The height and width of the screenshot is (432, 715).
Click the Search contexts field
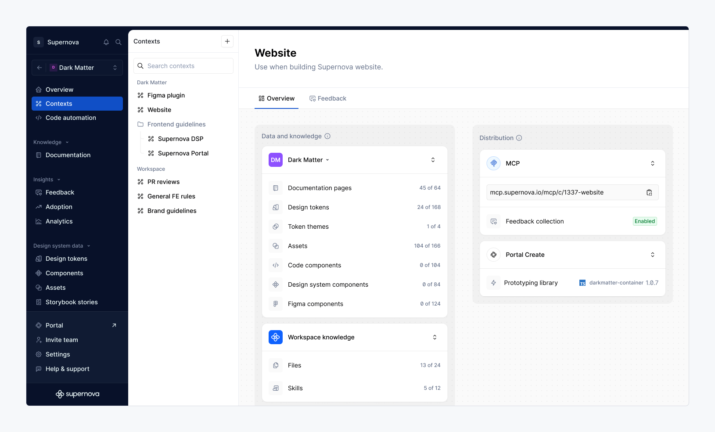pos(183,66)
